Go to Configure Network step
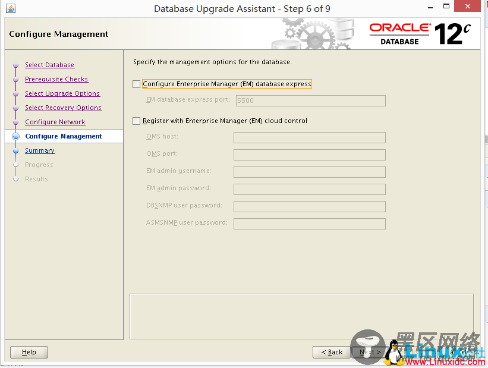Screen dimensions: 488x368 coord(55,122)
